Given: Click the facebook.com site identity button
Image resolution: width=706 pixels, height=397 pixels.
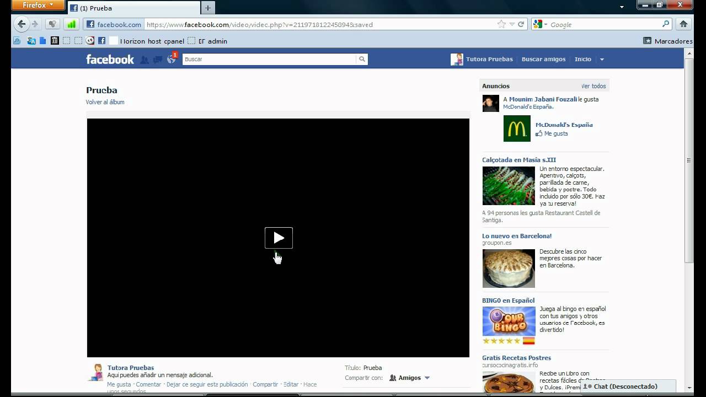Looking at the screenshot, I should click(x=114, y=24).
